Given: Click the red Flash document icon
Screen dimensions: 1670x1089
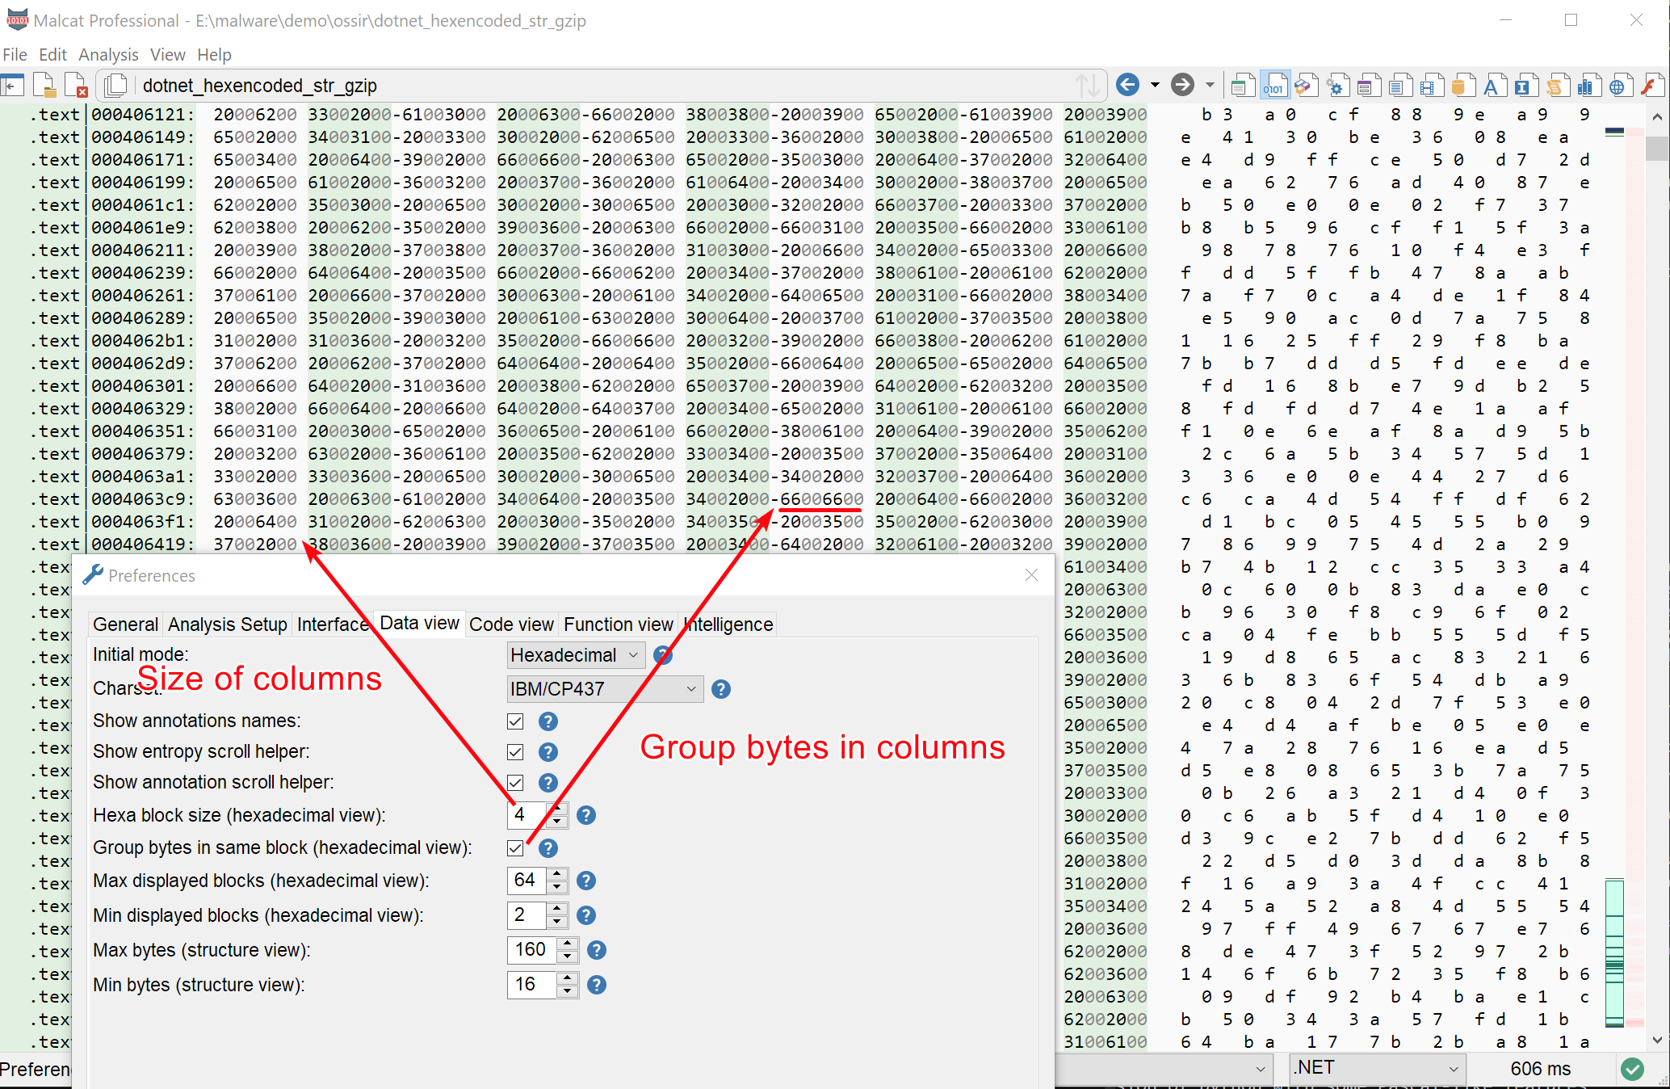Looking at the screenshot, I should (1651, 85).
